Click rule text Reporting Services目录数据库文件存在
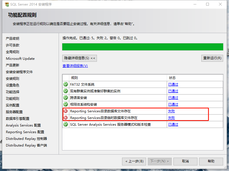 [x=101, y=111]
